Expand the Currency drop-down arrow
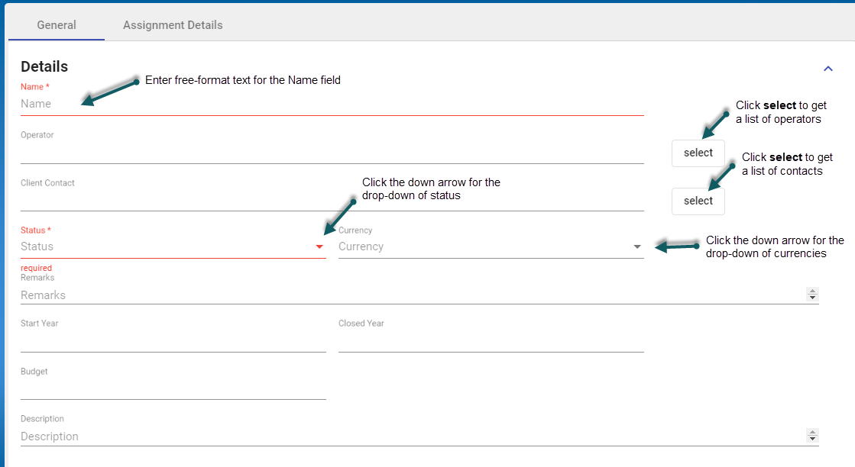855x467 pixels. click(x=637, y=247)
